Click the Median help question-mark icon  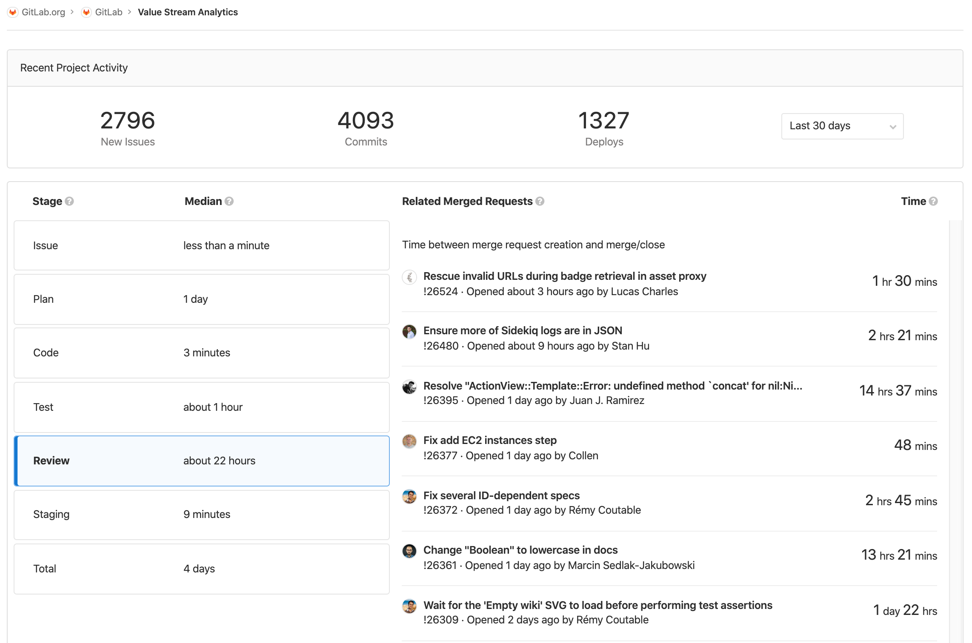(x=229, y=201)
